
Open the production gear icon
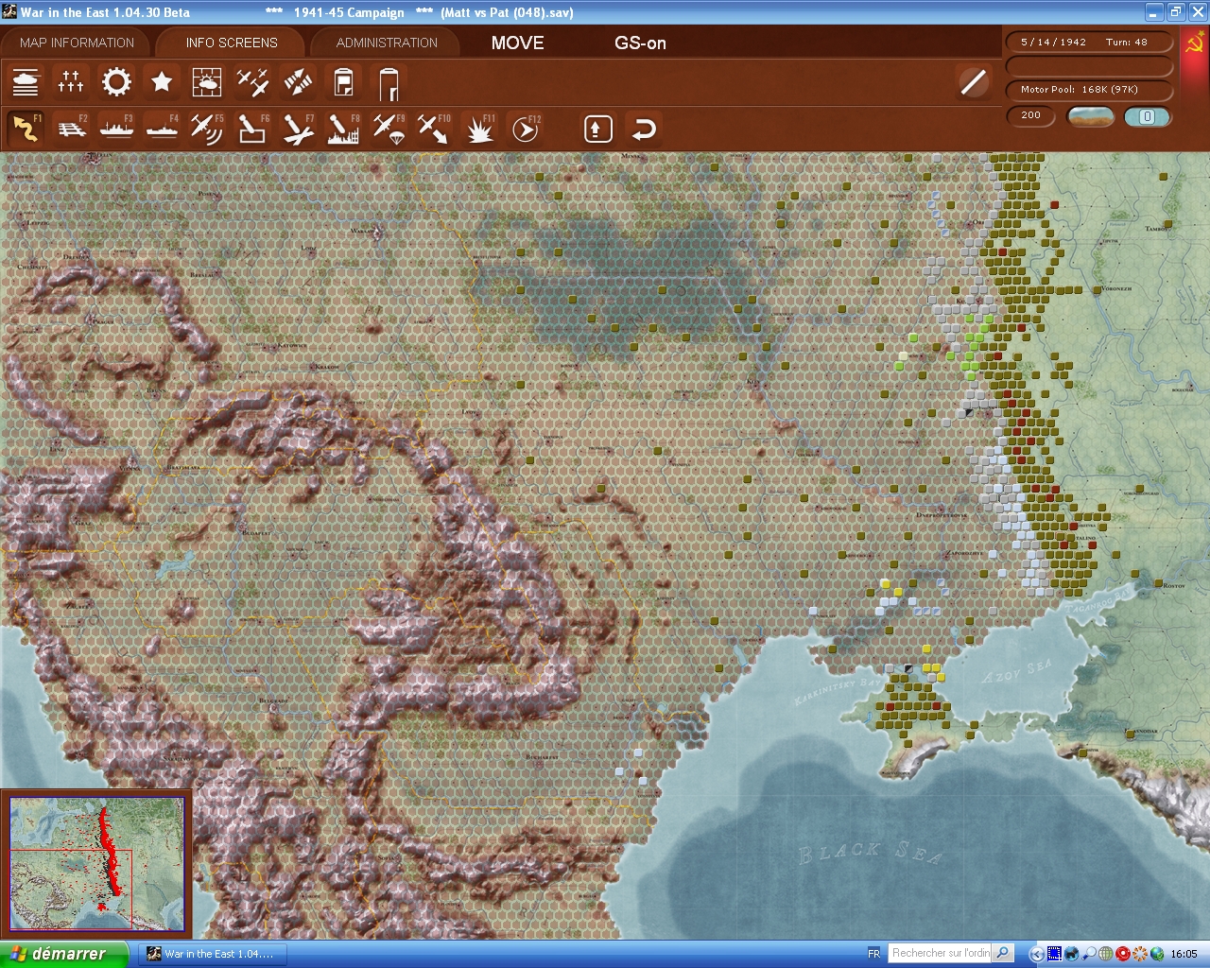click(x=116, y=82)
